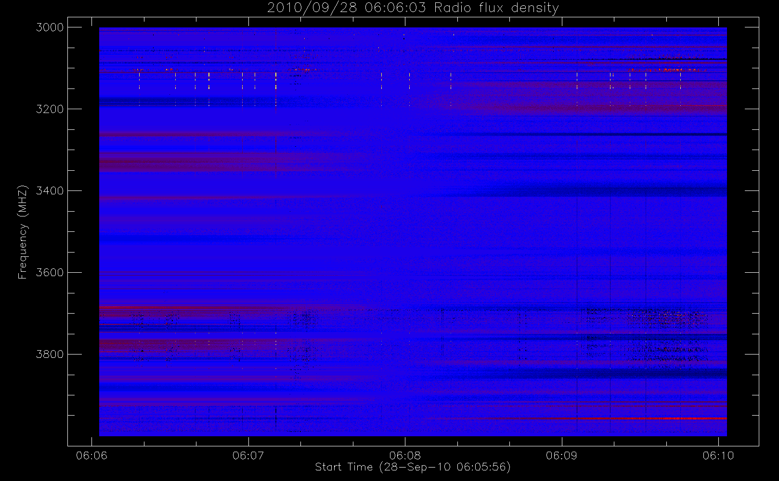Click the 06:08 time tick label
Image resolution: width=779 pixels, height=481 pixels.
pos(405,456)
